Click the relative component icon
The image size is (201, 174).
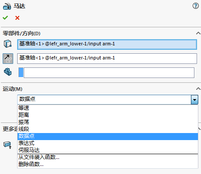coord(7,72)
